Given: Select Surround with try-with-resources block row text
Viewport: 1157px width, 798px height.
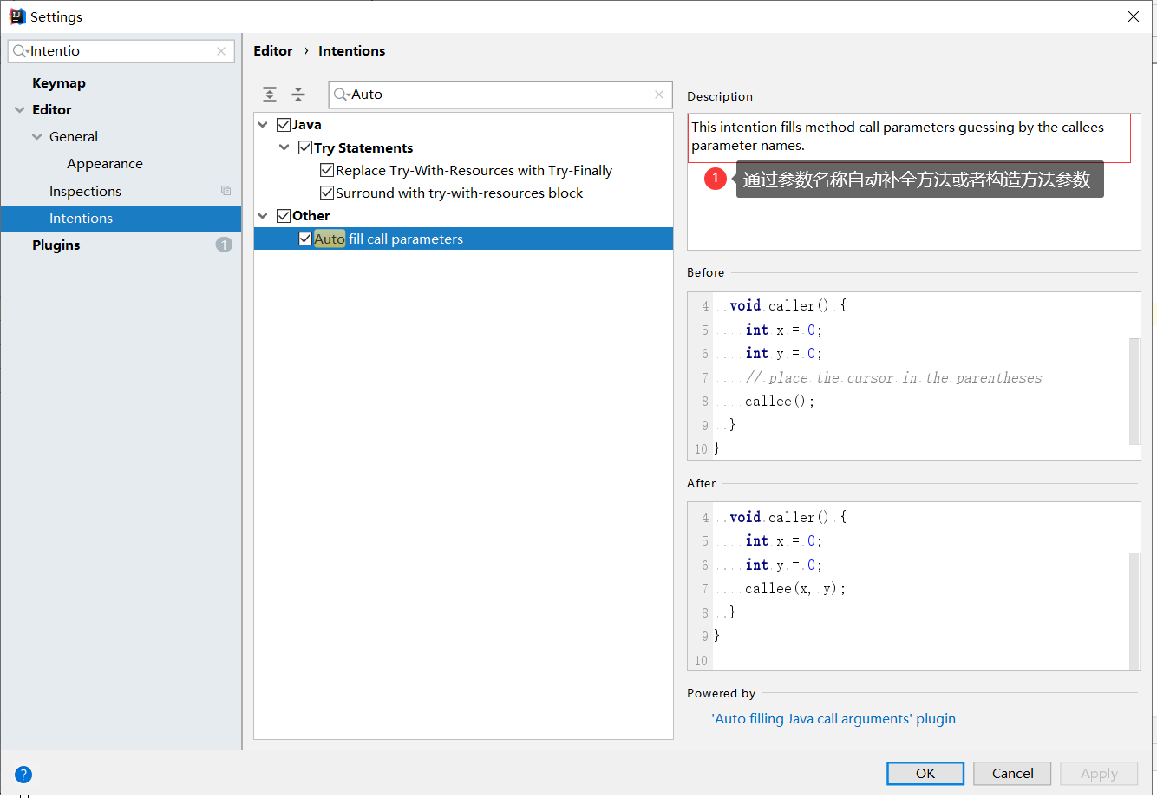Looking at the screenshot, I should [x=460, y=193].
